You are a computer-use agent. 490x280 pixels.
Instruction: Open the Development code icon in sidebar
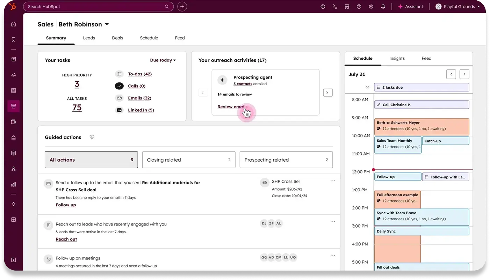pos(14,220)
